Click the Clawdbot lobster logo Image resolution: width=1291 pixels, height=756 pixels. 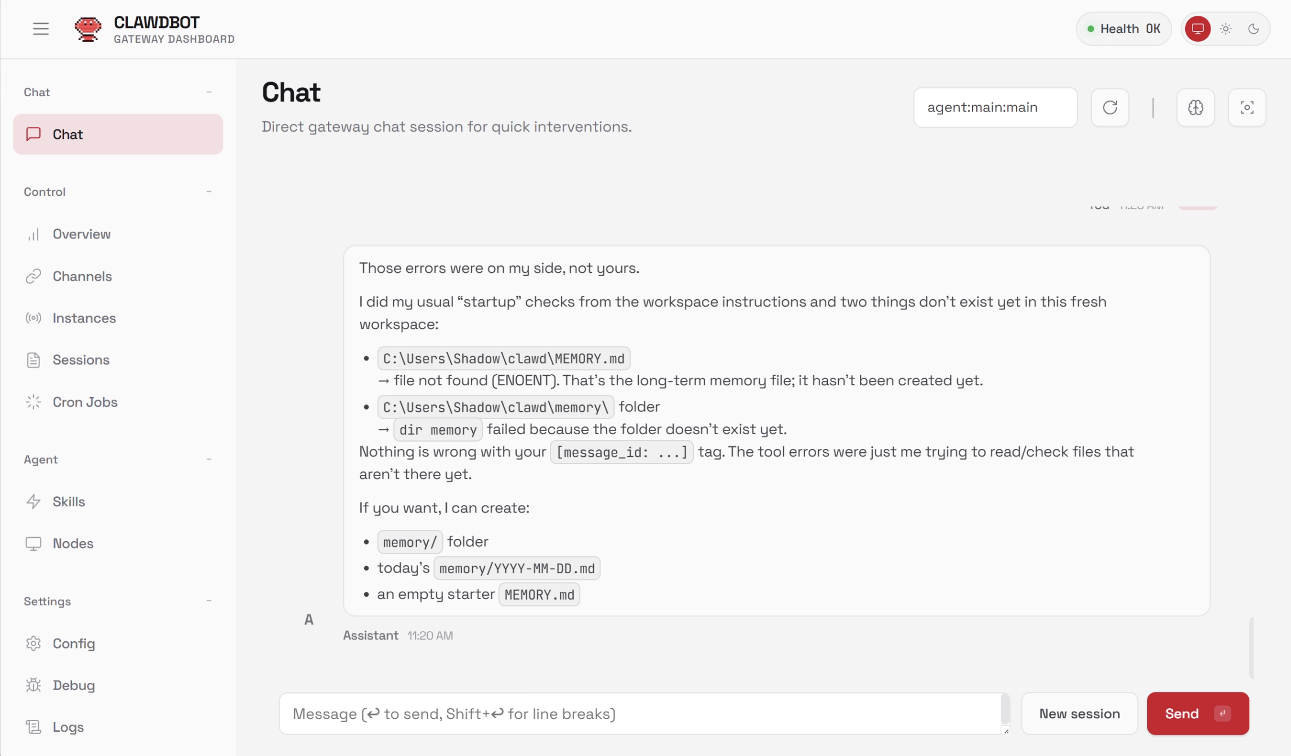pos(88,29)
